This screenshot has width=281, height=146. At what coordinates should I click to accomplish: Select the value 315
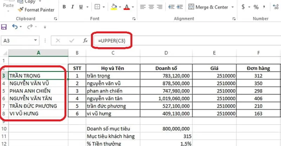tap(166, 136)
